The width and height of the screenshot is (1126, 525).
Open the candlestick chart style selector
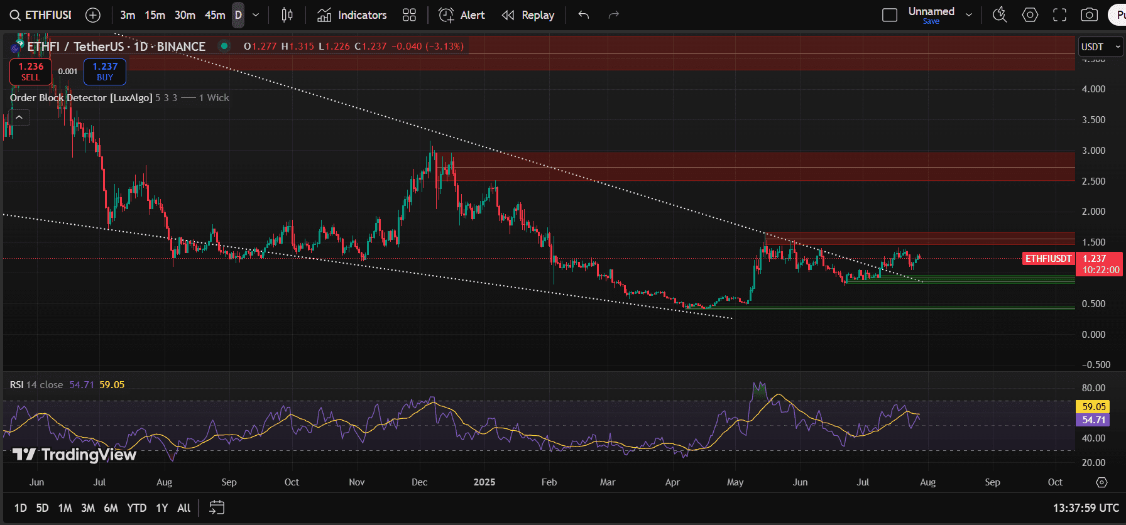click(287, 15)
